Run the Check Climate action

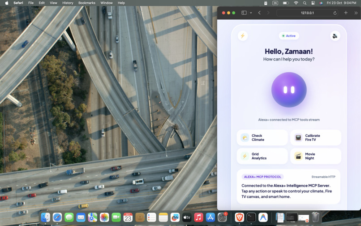tap(262, 138)
